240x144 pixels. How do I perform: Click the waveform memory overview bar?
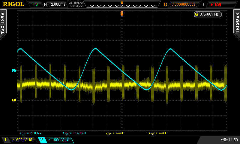click(122, 6)
